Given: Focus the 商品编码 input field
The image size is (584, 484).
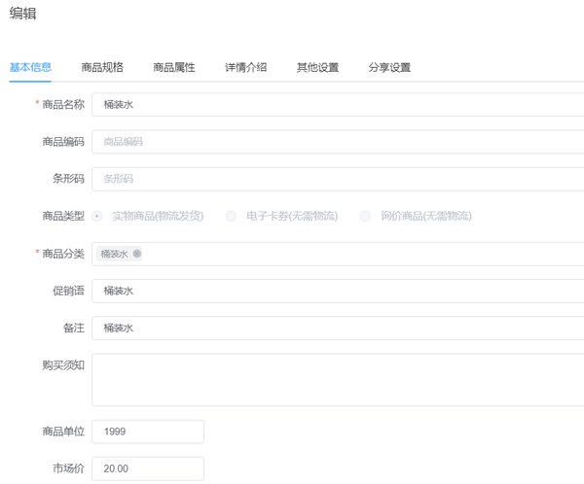Looking at the screenshot, I should [338, 142].
